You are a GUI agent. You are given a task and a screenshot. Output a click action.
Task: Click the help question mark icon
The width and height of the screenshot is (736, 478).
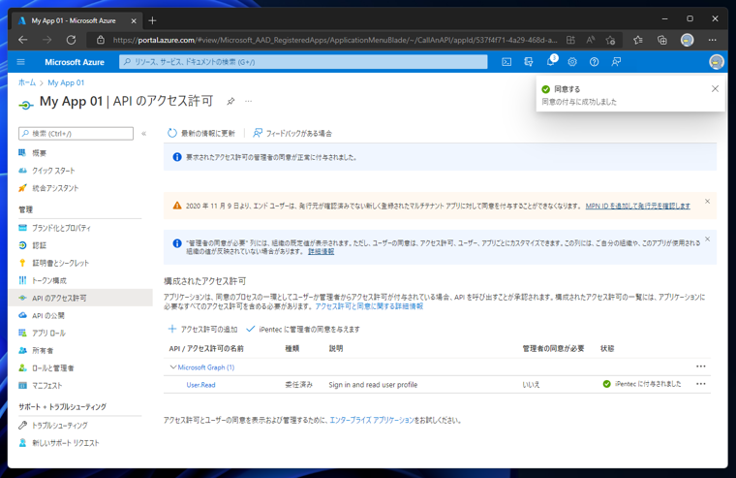pos(595,62)
